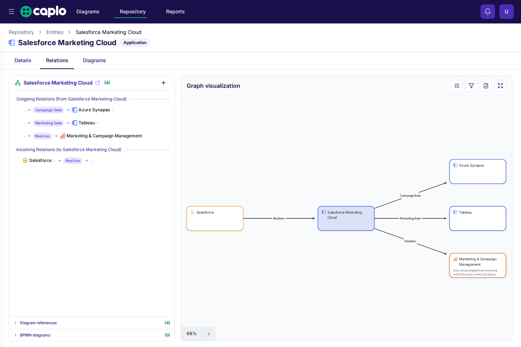Screen dimensions: 521x347
Task: Open Marketing & Campaign Management relation entry
Action: coord(104,136)
